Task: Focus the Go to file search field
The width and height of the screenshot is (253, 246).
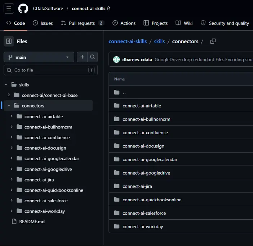Action: (51, 70)
